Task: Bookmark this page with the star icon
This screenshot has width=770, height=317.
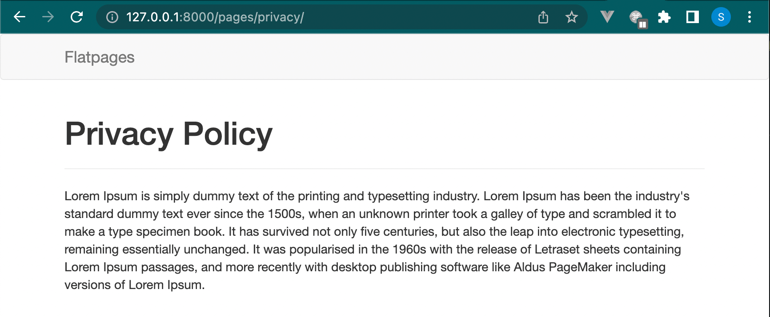Action: (572, 17)
